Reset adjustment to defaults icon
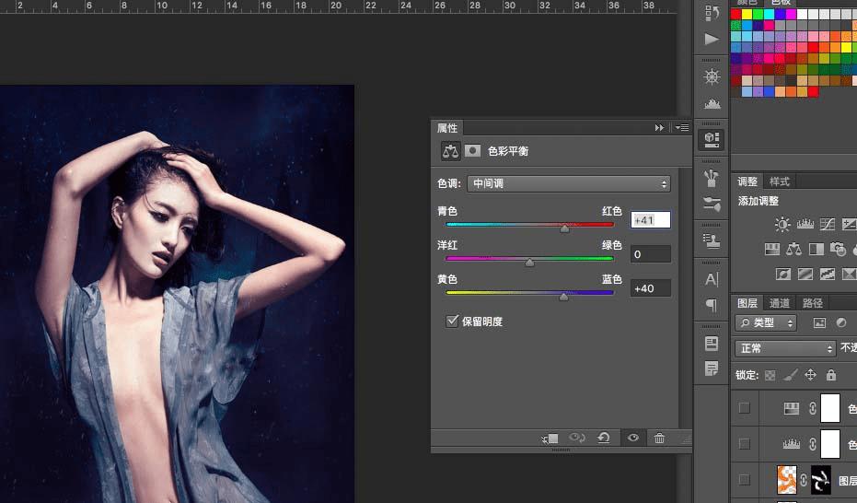 point(604,439)
